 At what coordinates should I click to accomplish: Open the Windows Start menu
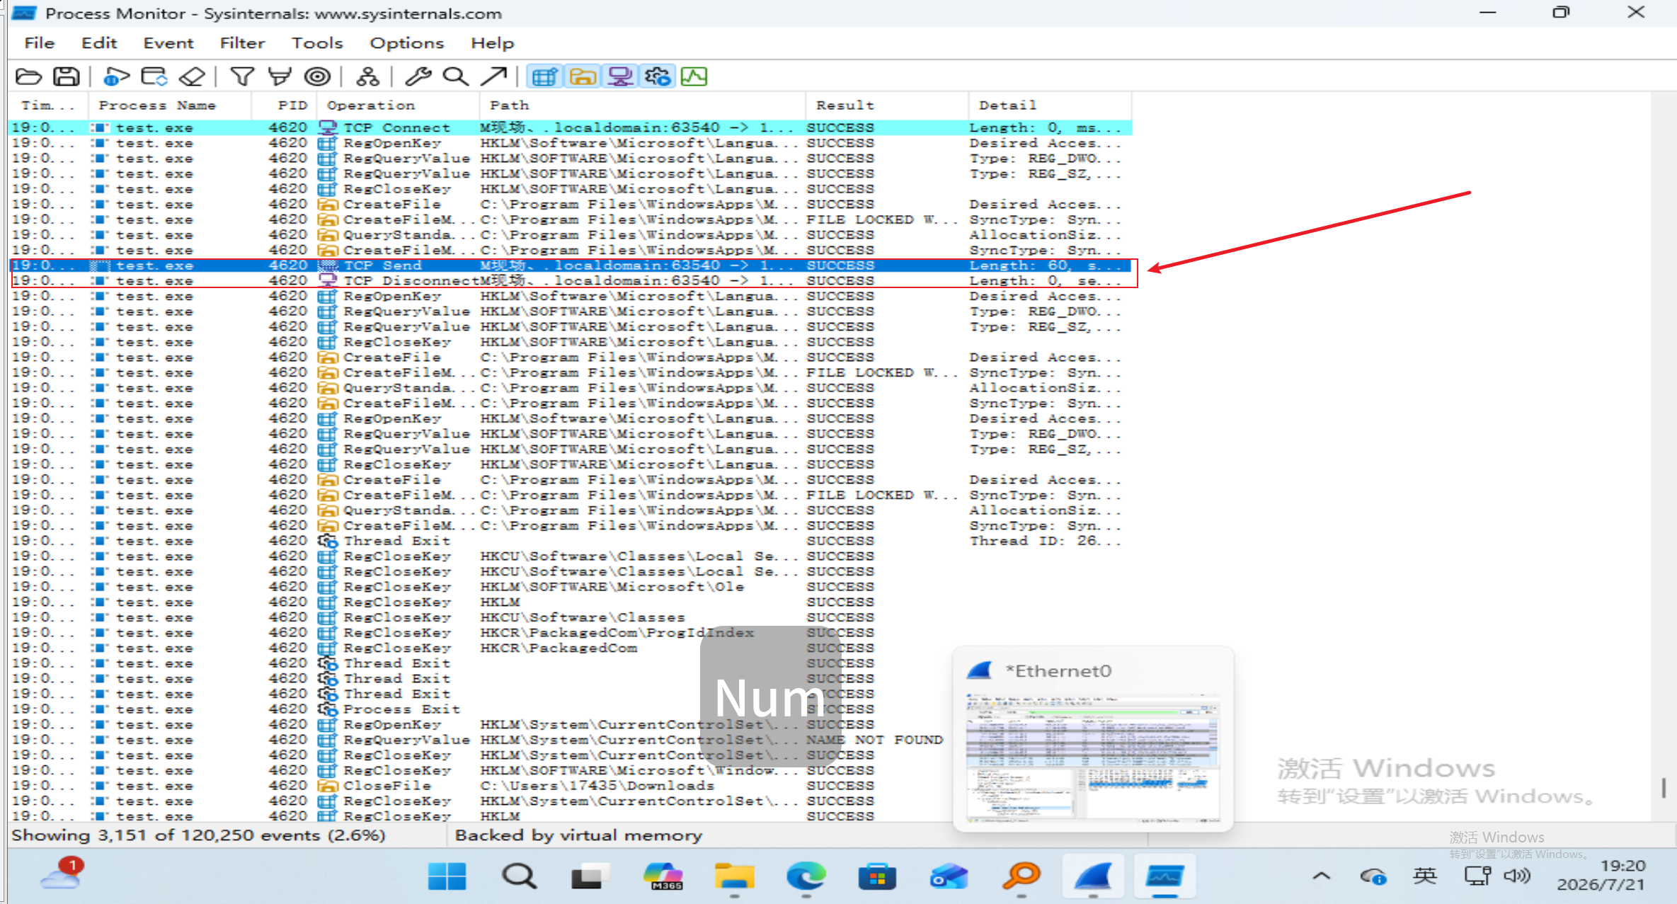click(x=447, y=877)
